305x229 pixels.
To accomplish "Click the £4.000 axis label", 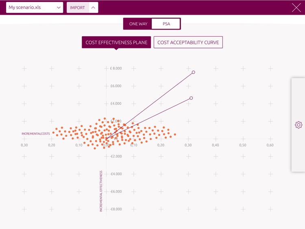I will pos(116,103).
